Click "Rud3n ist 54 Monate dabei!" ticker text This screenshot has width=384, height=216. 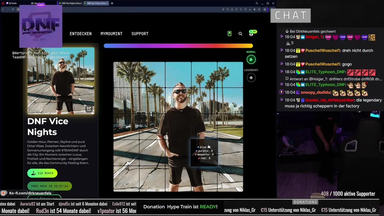[63, 211]
